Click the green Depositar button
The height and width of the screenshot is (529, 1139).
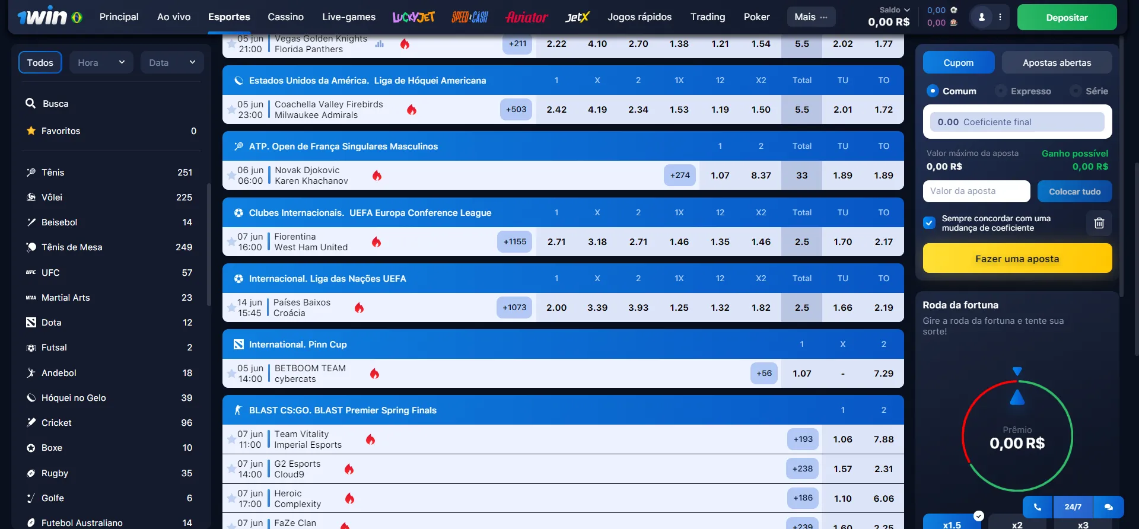pos(1067,17)
